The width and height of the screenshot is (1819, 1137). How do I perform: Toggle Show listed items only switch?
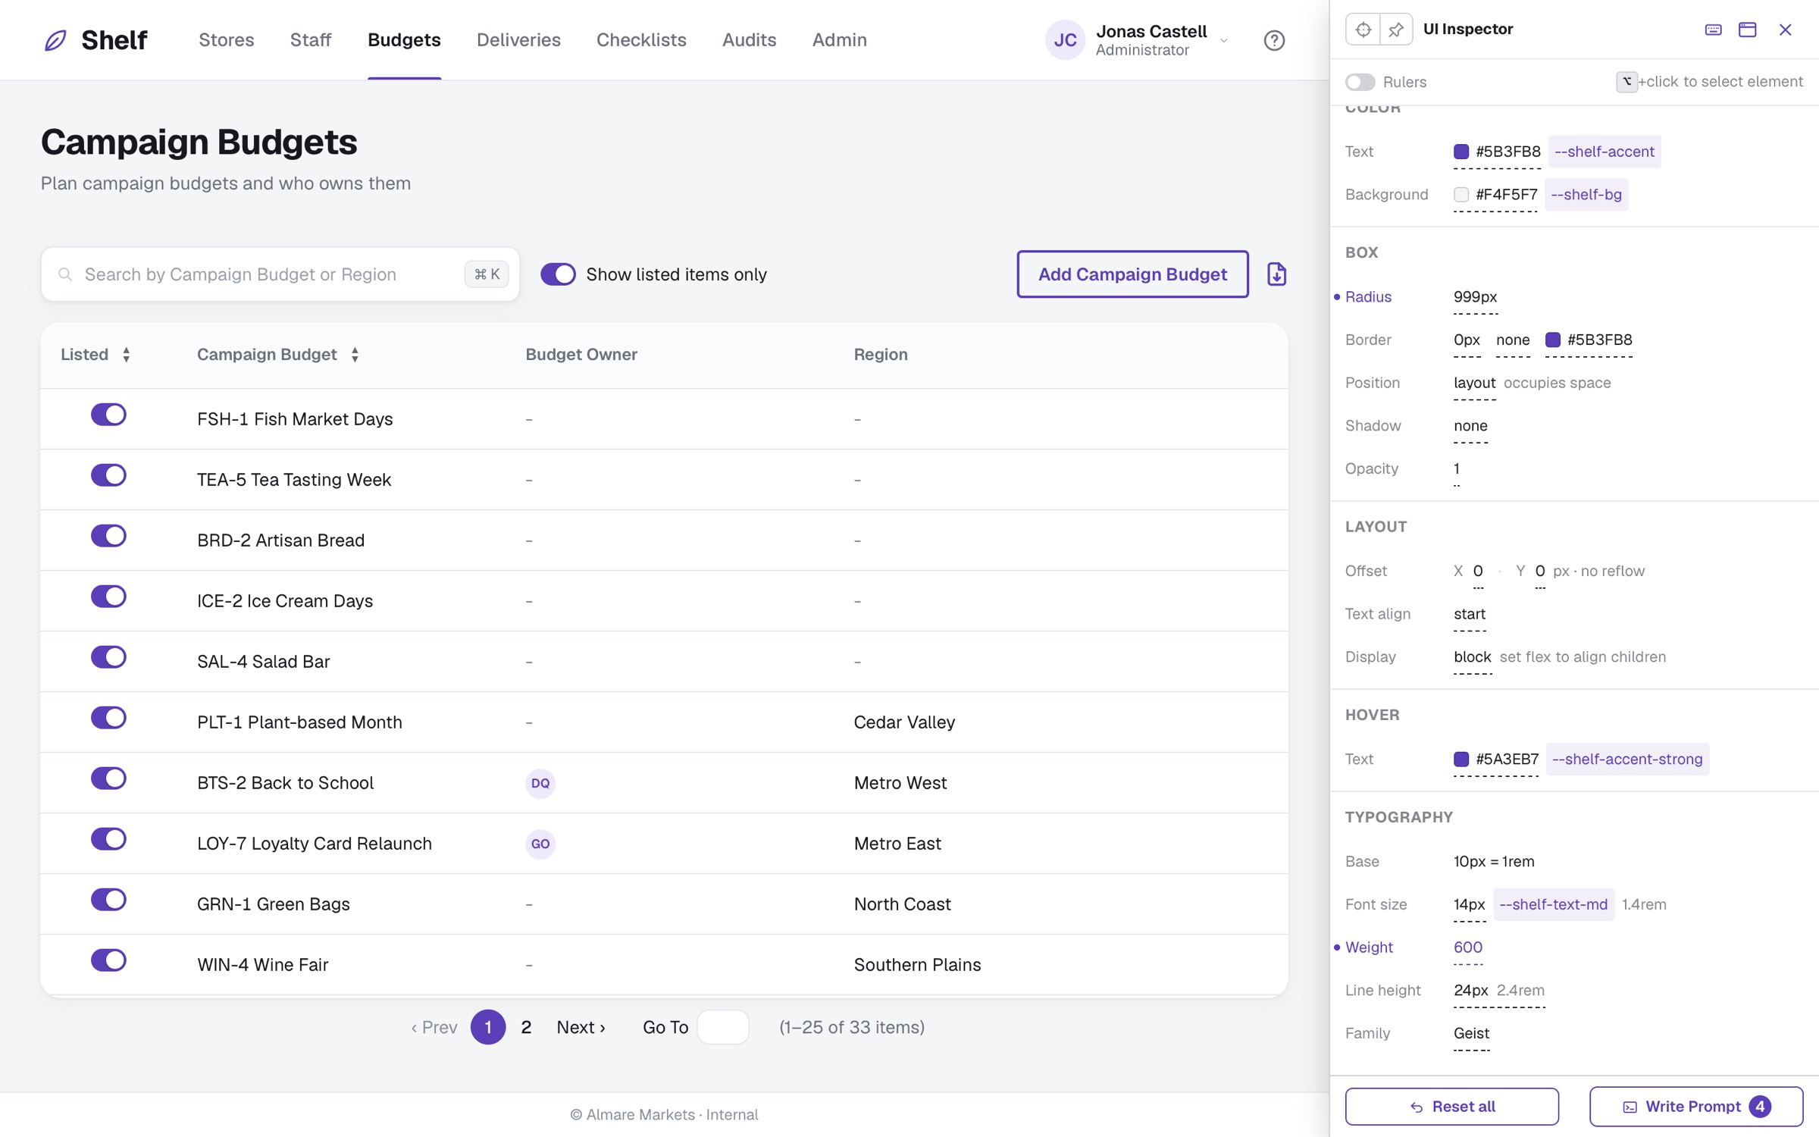pyautogui.click(x=558, y=274)
